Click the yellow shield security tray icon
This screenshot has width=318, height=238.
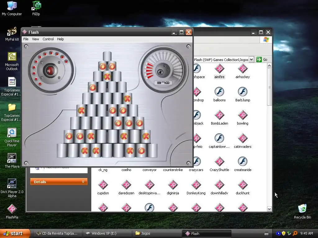coord(284,233)
